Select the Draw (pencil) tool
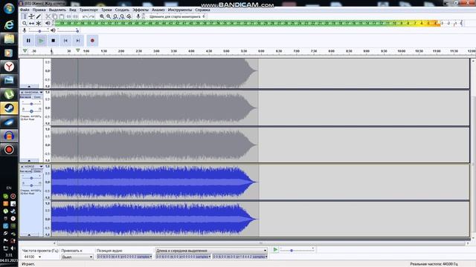This screenshot has height=267, width=476. pos(39,16)
